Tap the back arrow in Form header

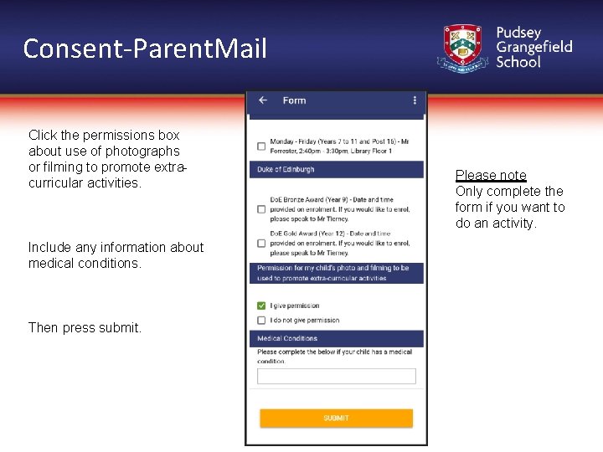263,100
